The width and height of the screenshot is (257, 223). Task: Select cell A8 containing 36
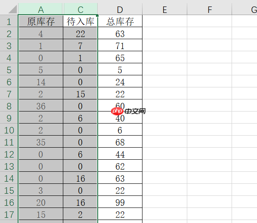[x=41, y=105]
